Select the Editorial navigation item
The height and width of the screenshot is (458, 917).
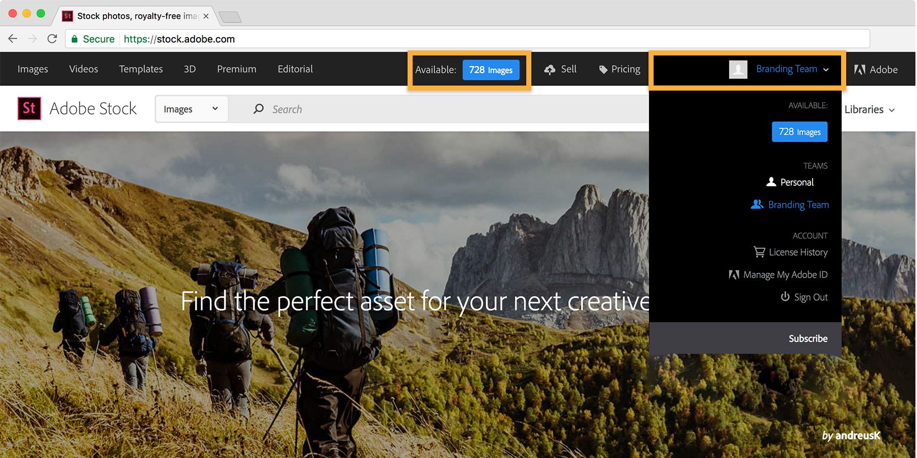[x=295, y=69]
